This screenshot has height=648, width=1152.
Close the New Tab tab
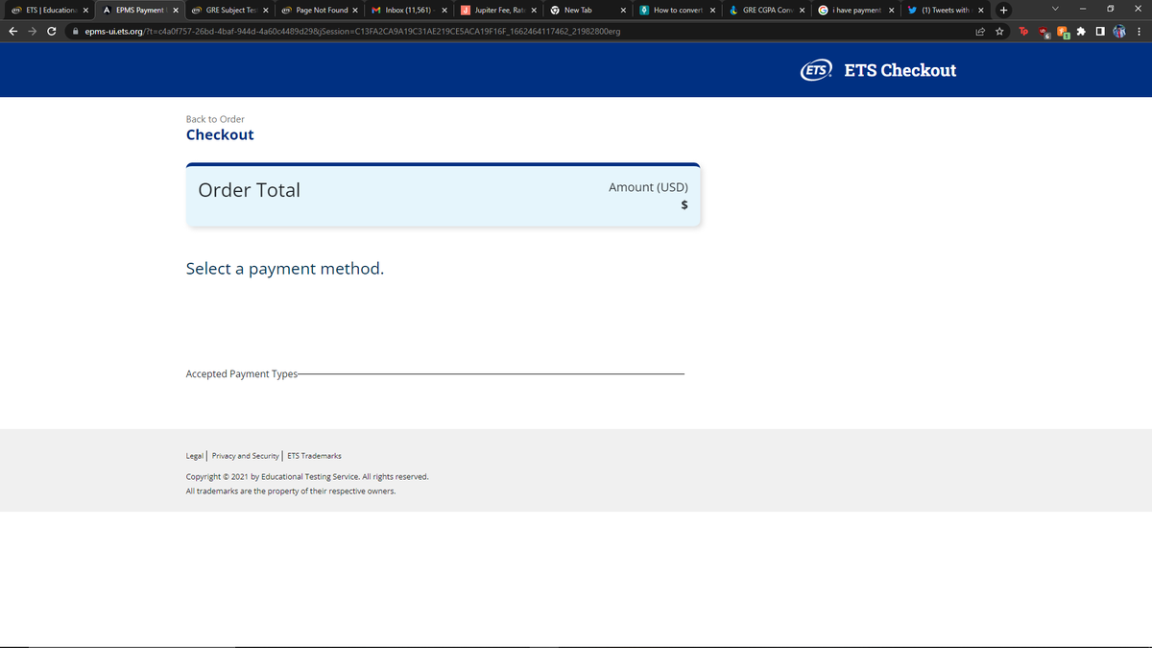(x=623, y=10)
